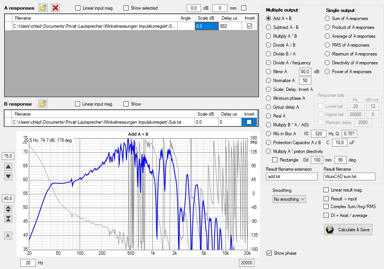Image resolution: width=384 pixels, height=269 pixels.
Task: Click the chart start frequency field
Action: point(28,263)
